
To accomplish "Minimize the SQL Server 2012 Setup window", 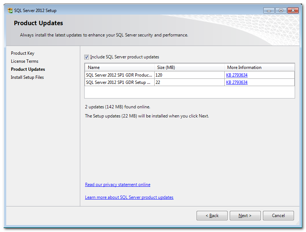I will click(269, 10).
